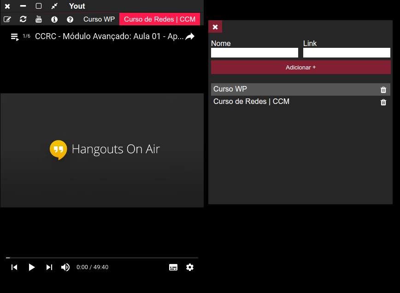This screenshot has width=400, height=293.
Task: Click the refresh/reload icon
Action: [x=23, y=19]
